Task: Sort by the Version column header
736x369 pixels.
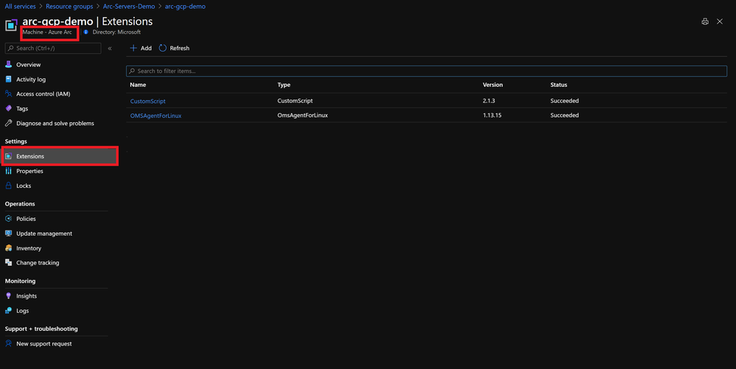Action: click(493, 85)
